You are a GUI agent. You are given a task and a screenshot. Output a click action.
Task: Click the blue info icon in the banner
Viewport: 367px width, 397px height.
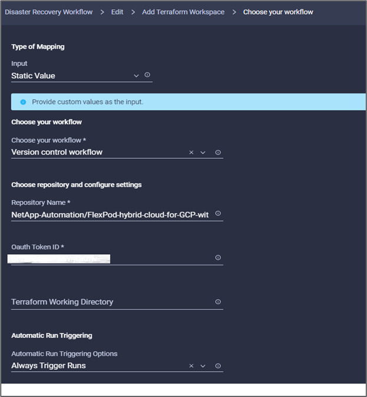pyautogui.click(x=23, y=102)
